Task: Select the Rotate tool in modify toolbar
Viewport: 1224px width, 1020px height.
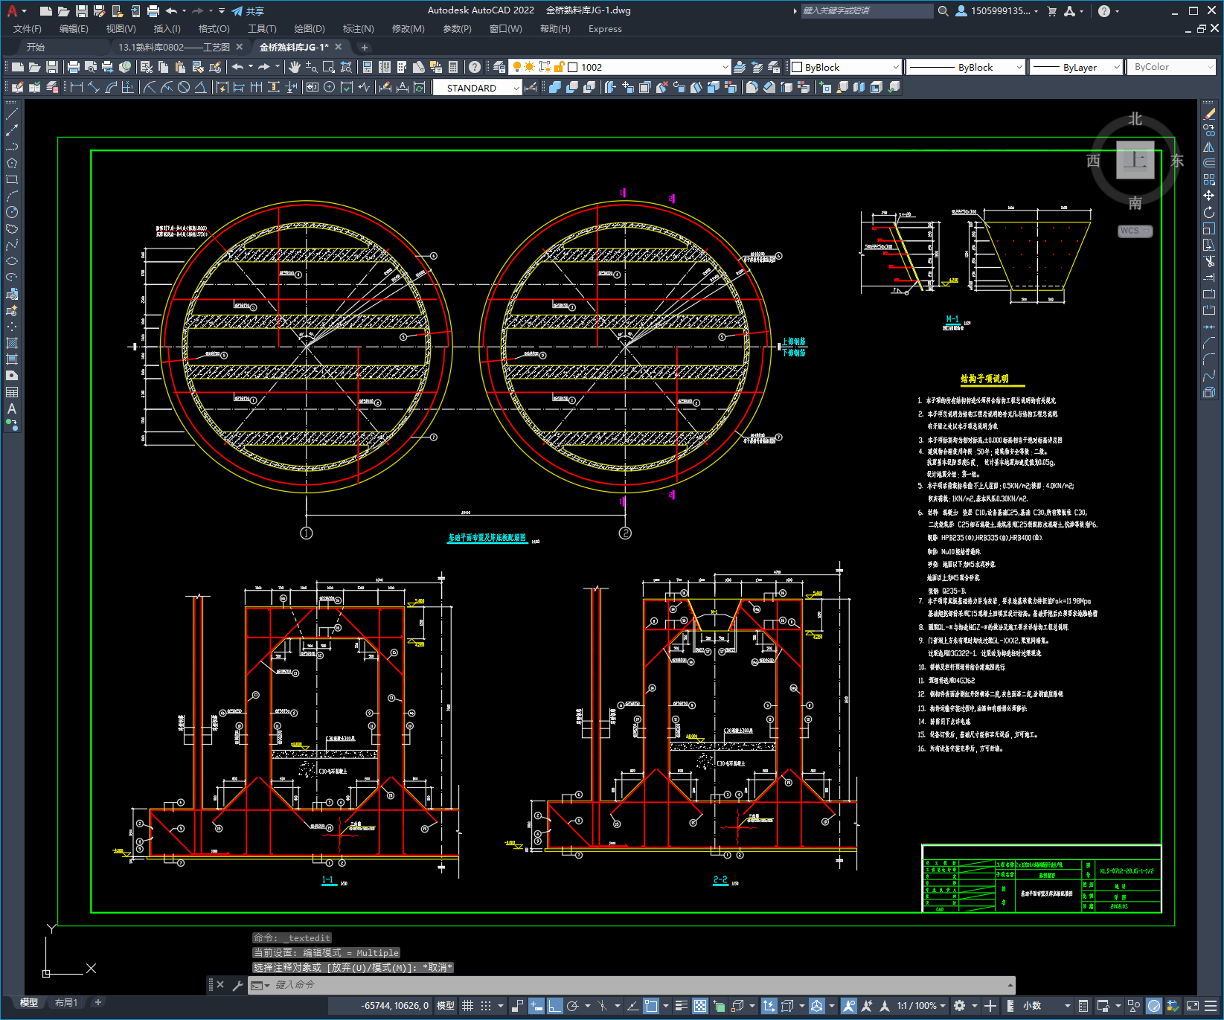Action: point(1209,212)
